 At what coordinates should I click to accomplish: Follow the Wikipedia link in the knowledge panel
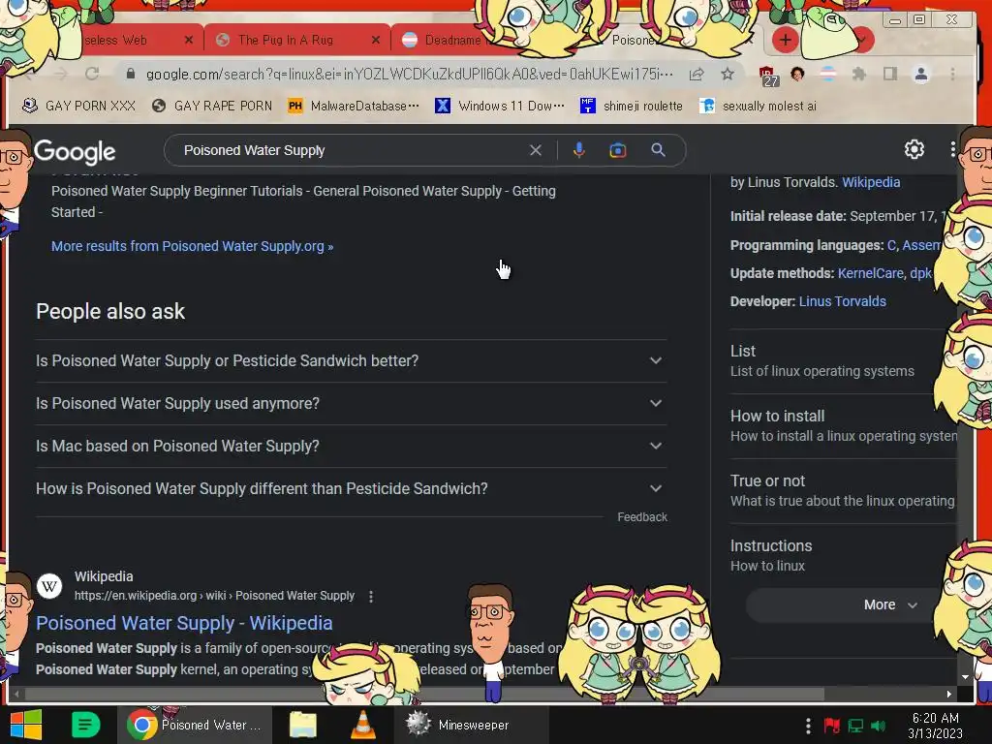pyautogui.click(x=871, y=182)
